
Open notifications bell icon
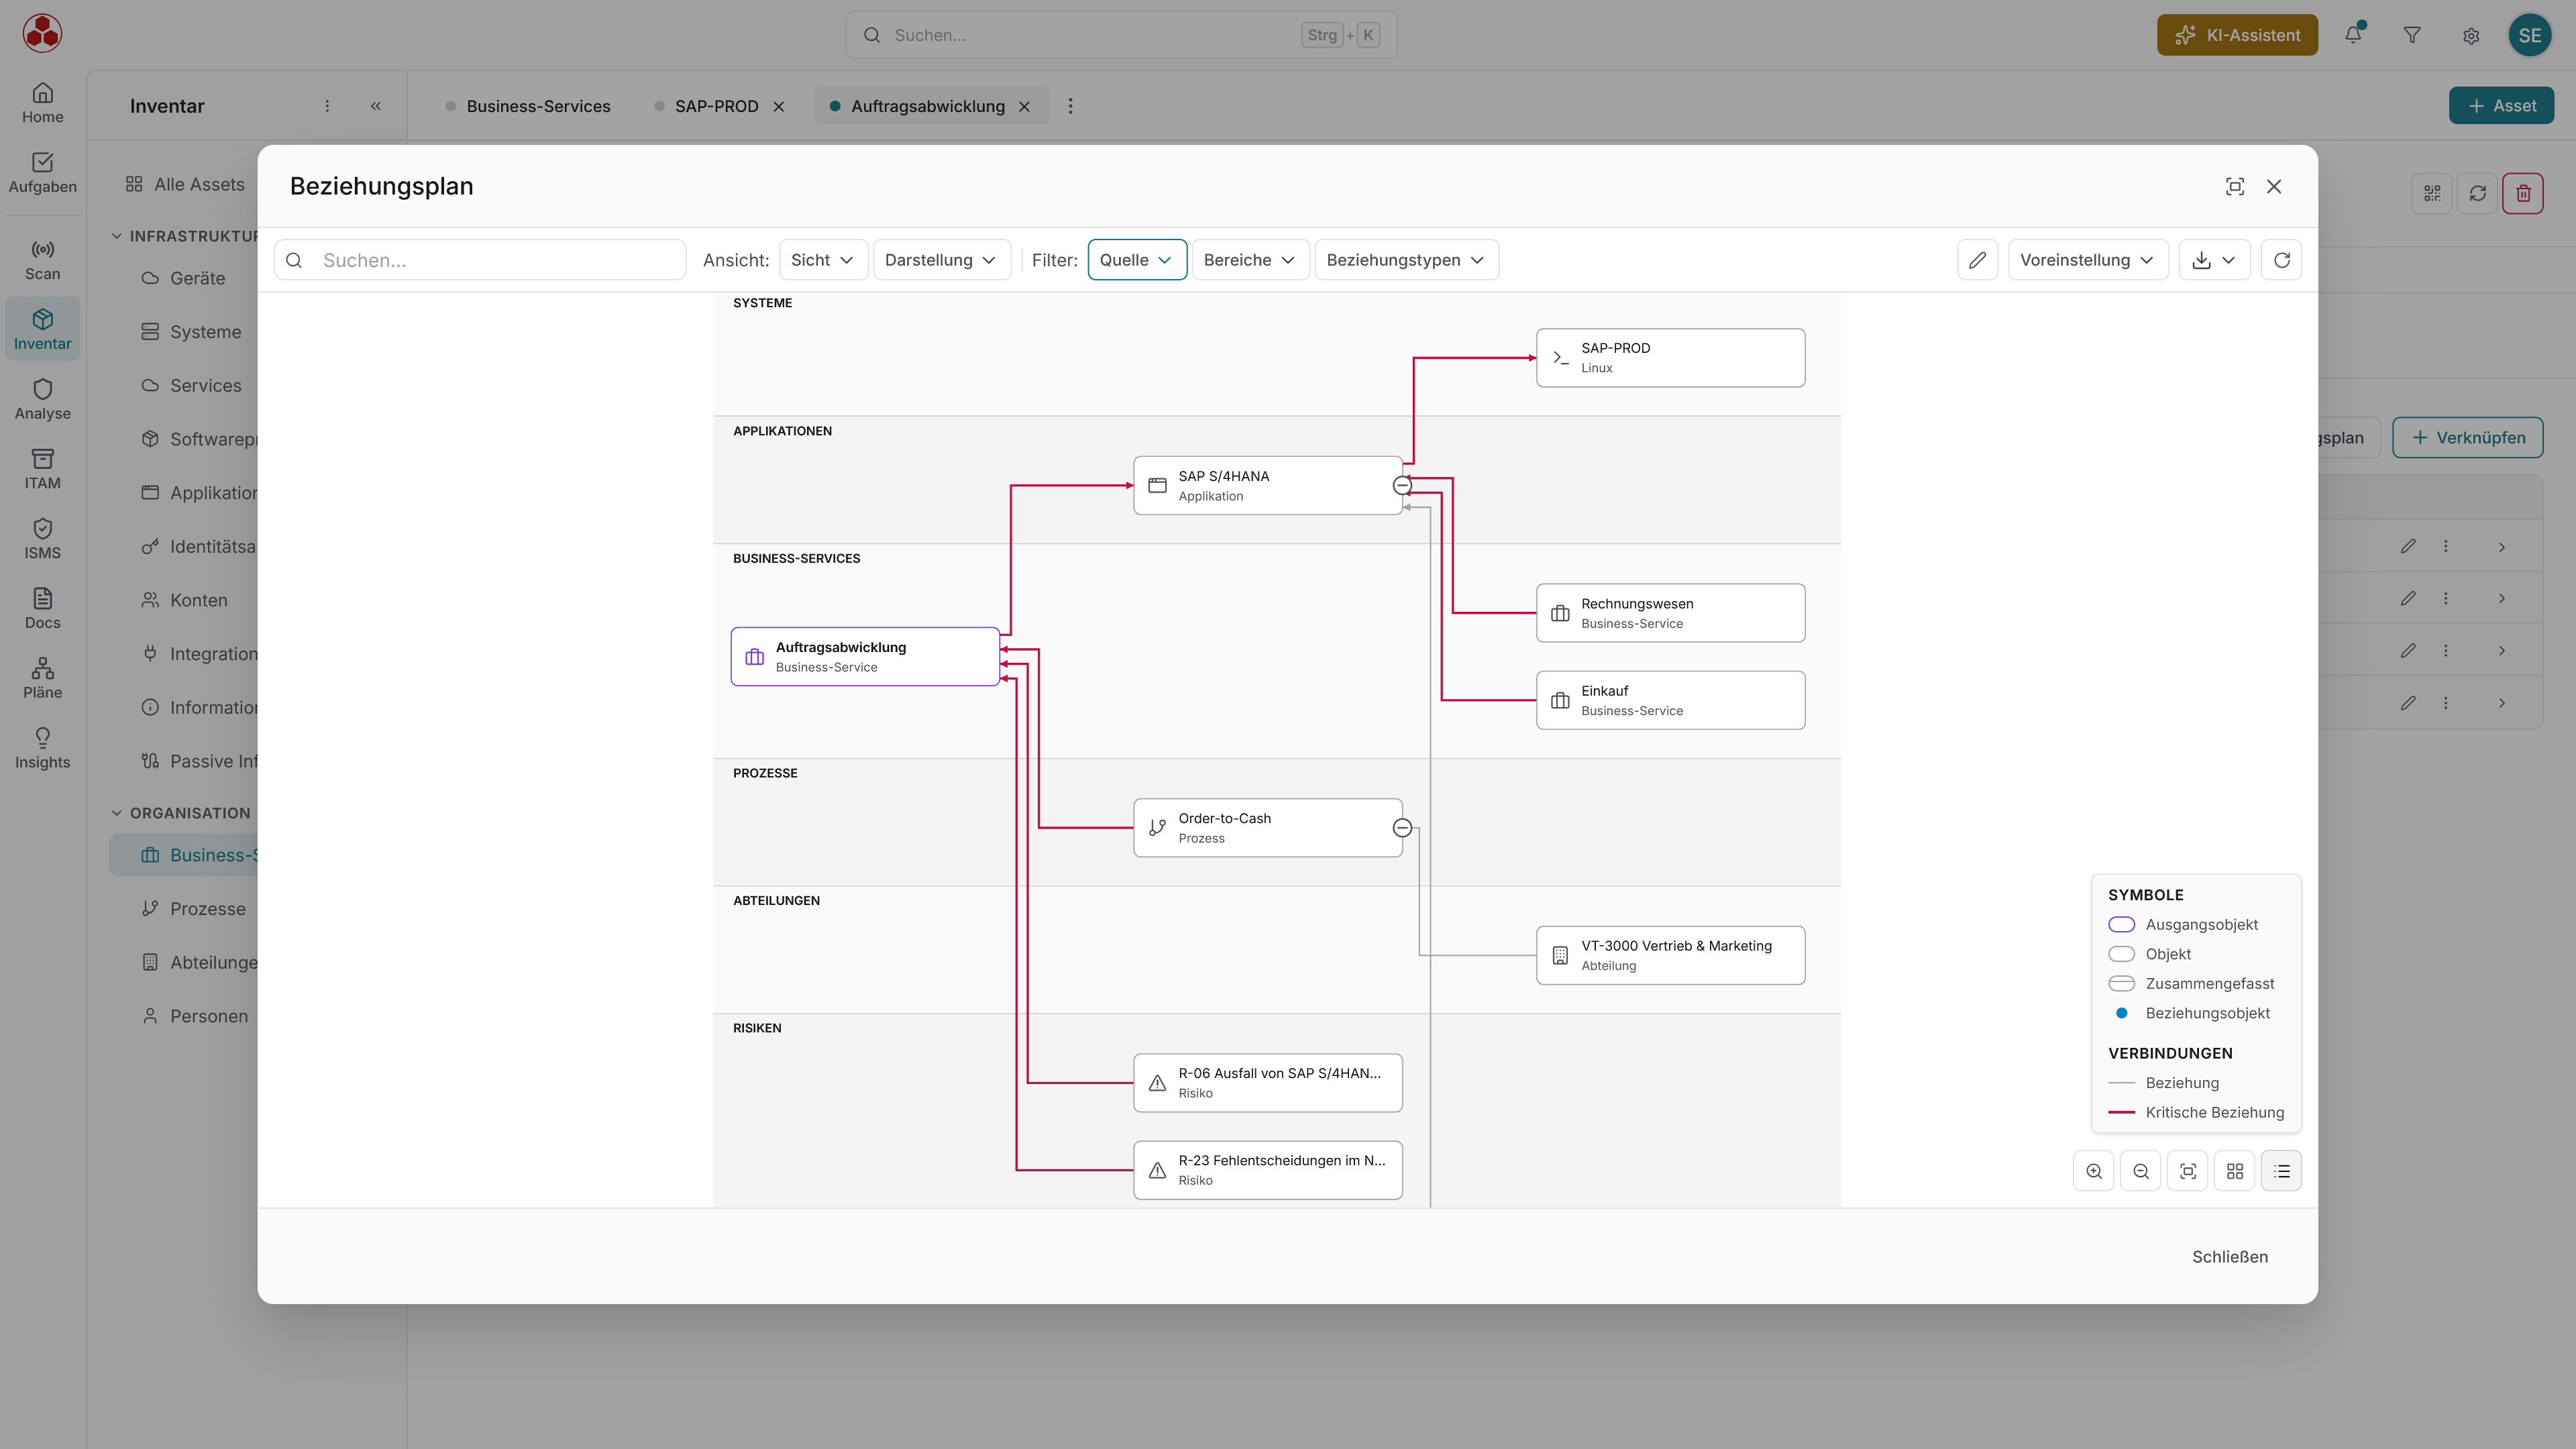click(x=2354, y=35)
